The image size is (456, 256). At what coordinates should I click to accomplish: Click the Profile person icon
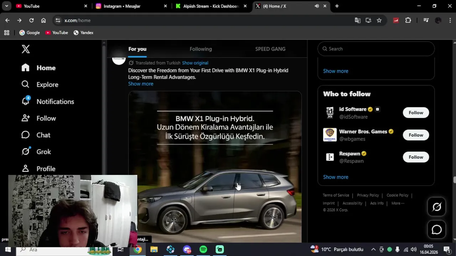click(x=25, y=168)
